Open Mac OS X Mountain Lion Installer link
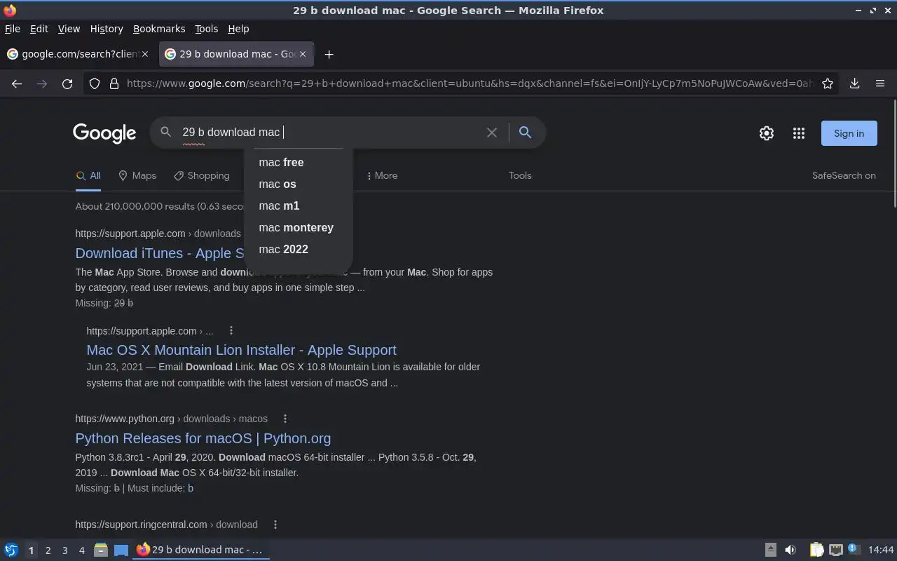 click(241, 350)
